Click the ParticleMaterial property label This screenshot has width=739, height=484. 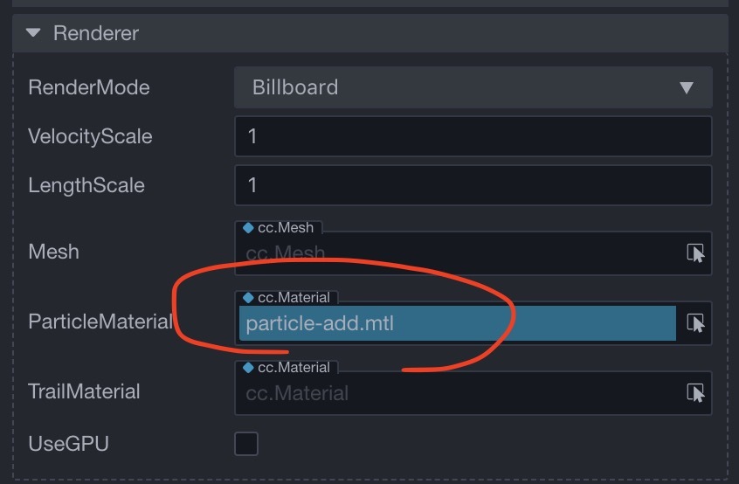(100, 322)
